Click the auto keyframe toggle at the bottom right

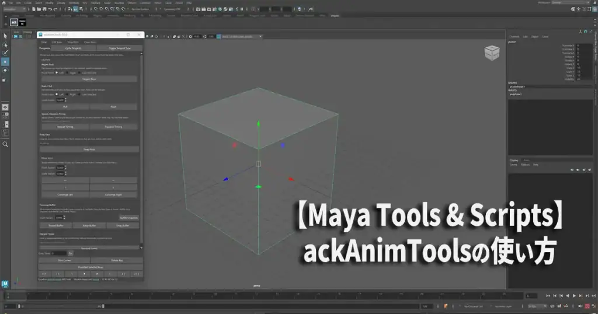click(x=587, y=306)
